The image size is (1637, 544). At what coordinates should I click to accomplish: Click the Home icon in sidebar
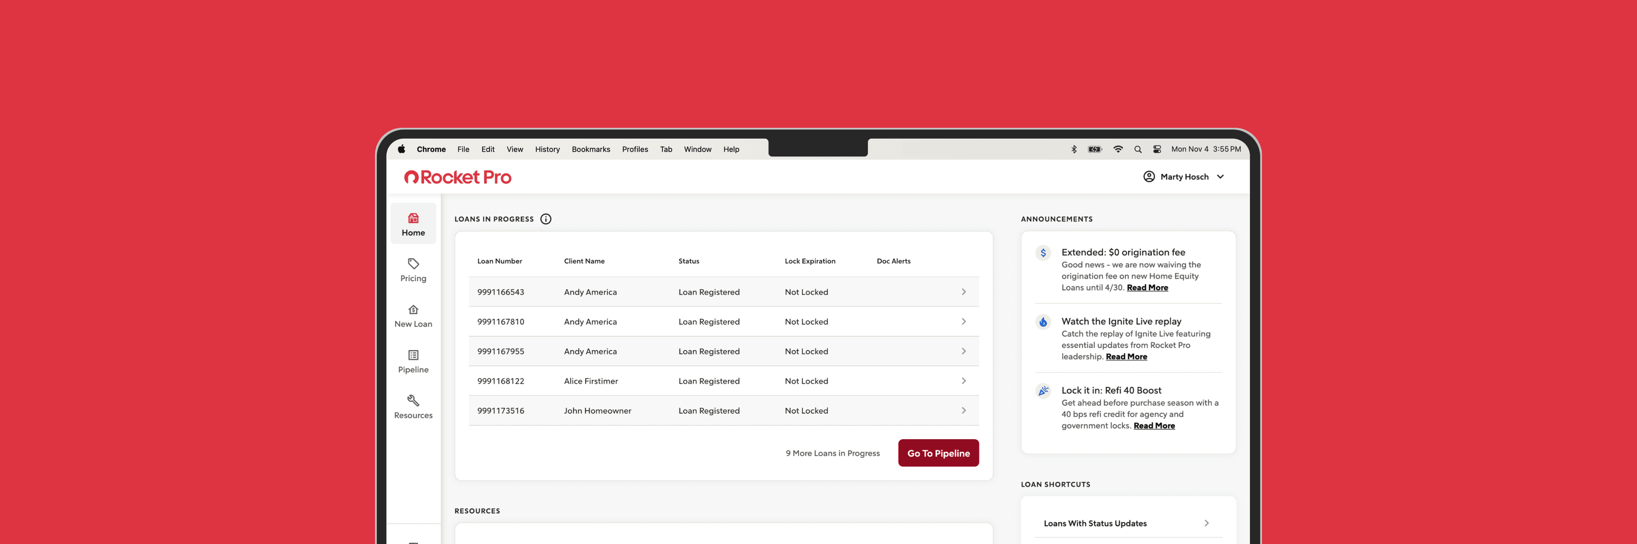pyautogui.click(x=413, y=219)
